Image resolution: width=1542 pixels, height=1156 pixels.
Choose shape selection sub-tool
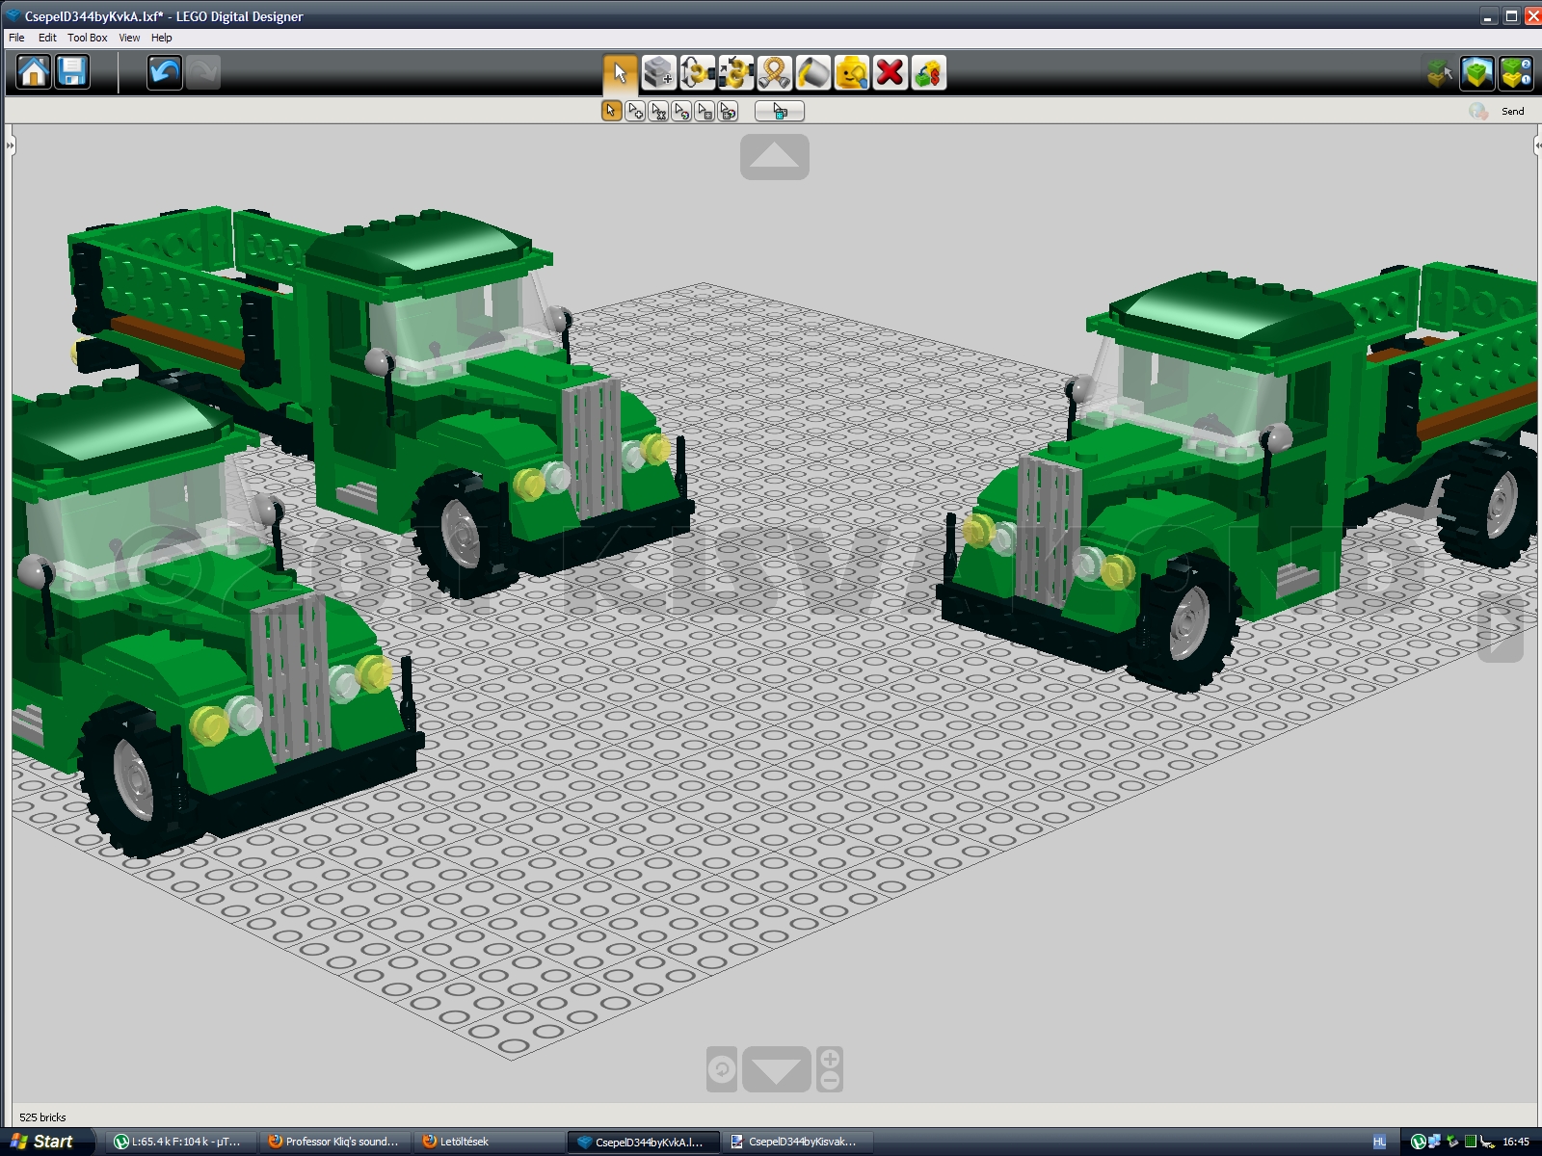click(705, 111)
